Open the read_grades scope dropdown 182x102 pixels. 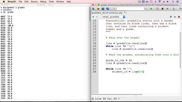pos(113,17)
